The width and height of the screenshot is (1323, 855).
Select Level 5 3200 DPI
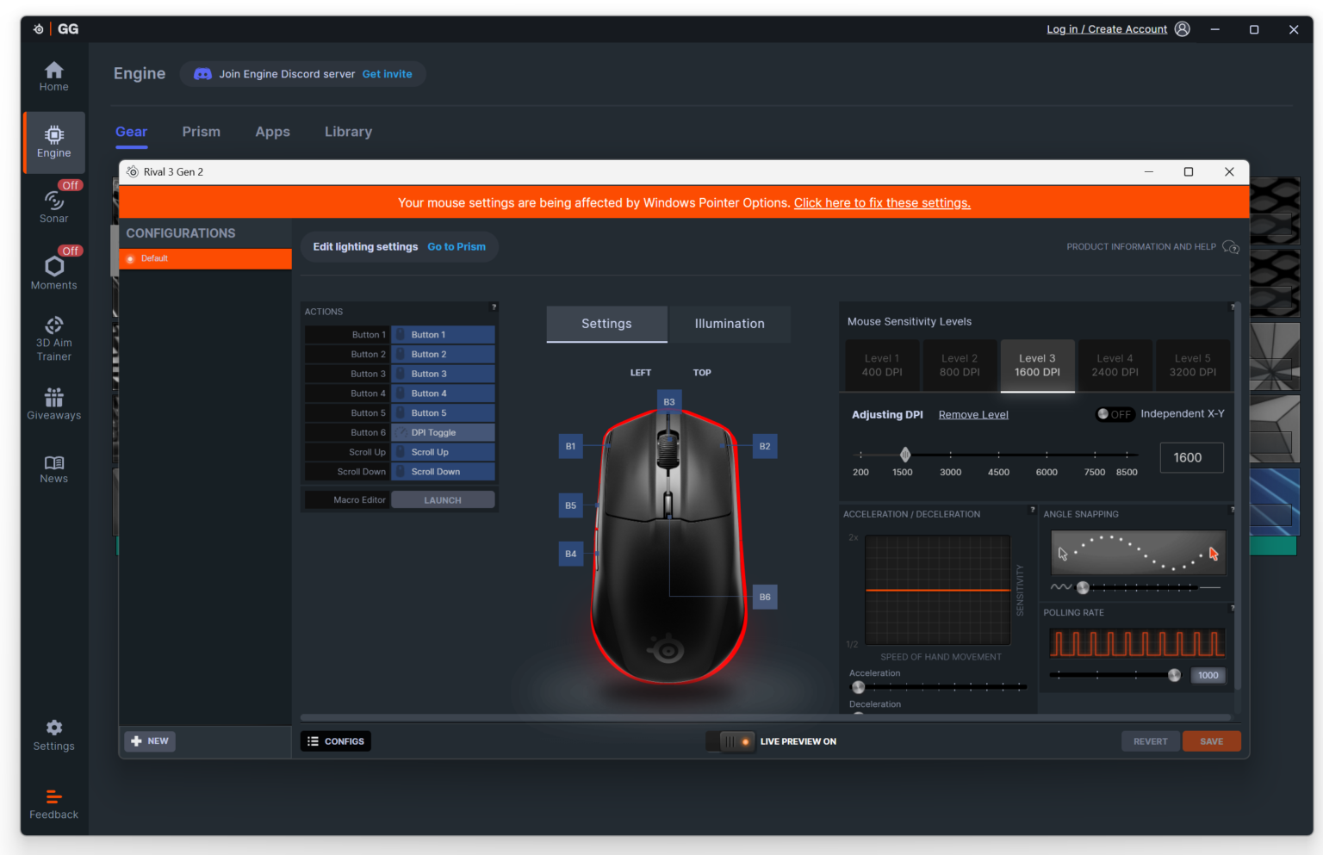coord(1193,365)
